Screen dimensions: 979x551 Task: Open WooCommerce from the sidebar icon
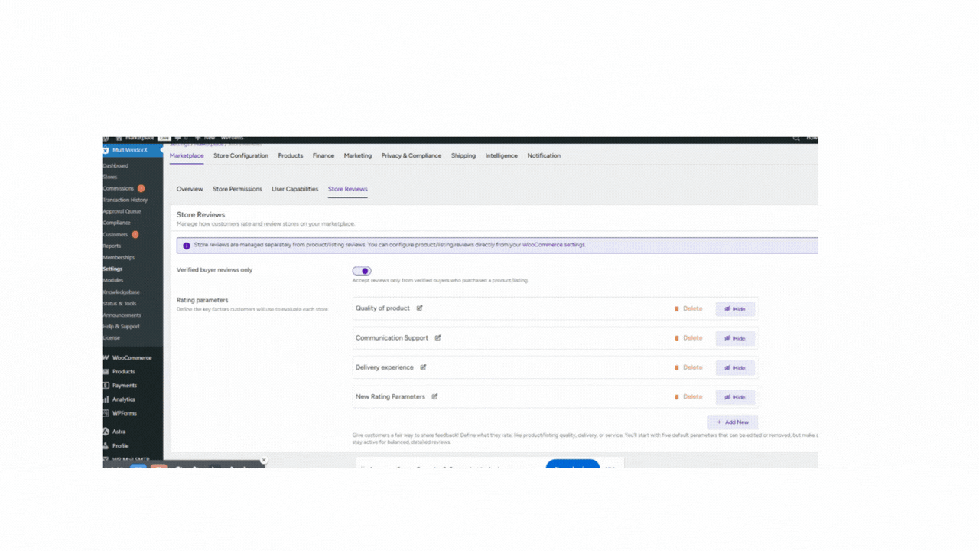click(x=106, y=358)
